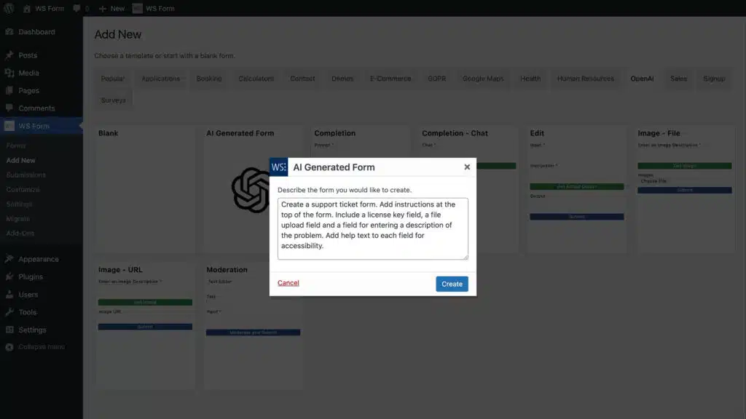The height and width of the screenshot is (419, 746).
Task: Click the Plugins plug icon in sidebar
Action: click(x=9, y=276)
